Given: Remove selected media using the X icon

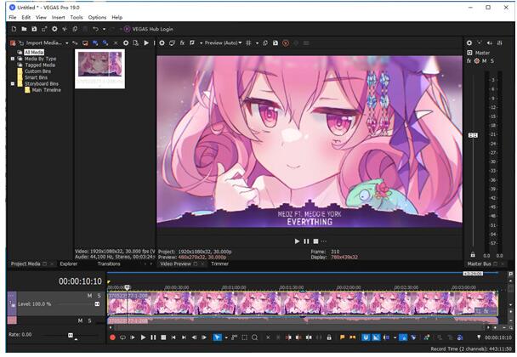Looking at the screenshot, I should [x=116, y=42].
